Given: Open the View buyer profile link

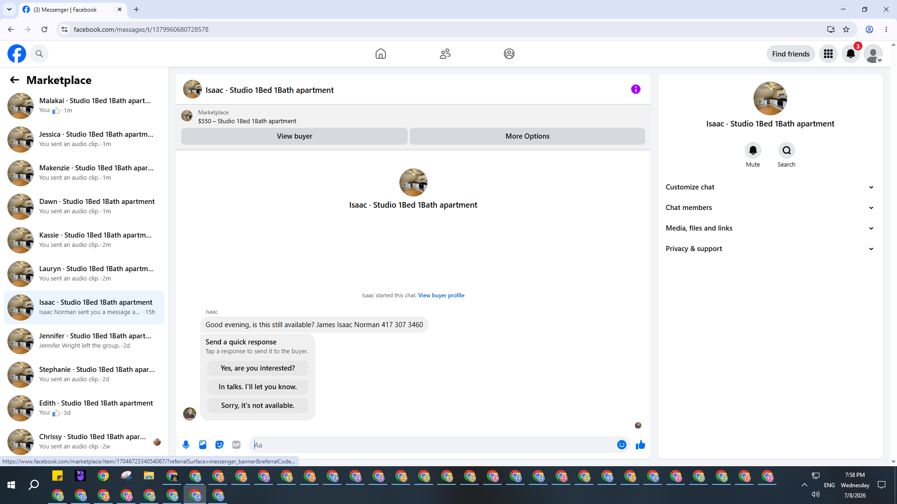Looking at the screenshot, I should [x=441, y=295].
